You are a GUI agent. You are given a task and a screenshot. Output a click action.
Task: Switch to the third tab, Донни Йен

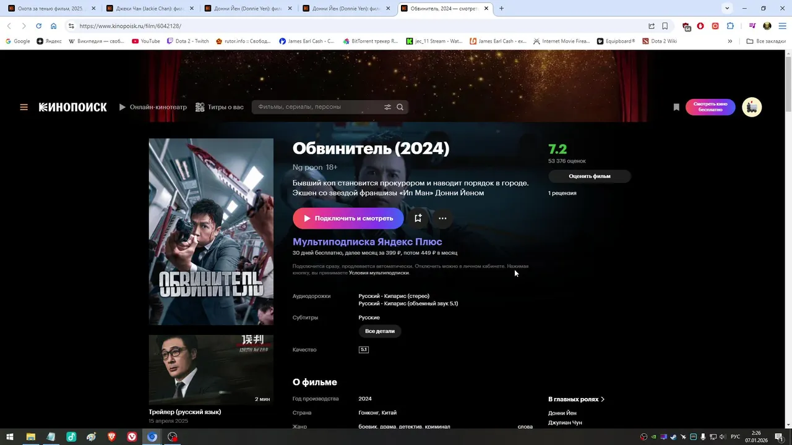(246, 9)
